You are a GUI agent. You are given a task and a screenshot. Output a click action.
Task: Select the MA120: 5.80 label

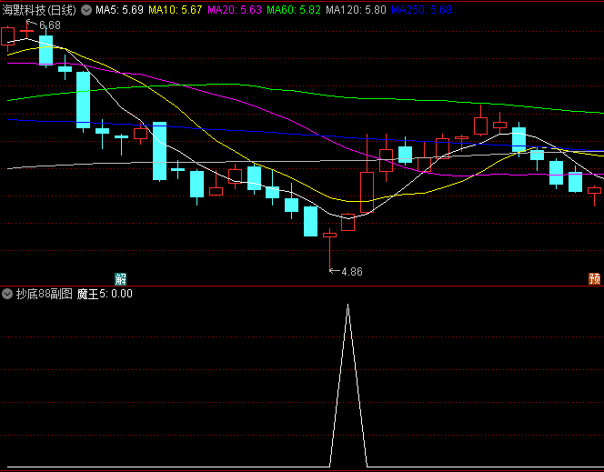pyautogui.click(x=356, y=10)
